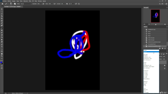Viewport: 168px width, 94px height.
Task: Open the Opacidad value dropdown arrow in options bar
Action: click(41, 4)
